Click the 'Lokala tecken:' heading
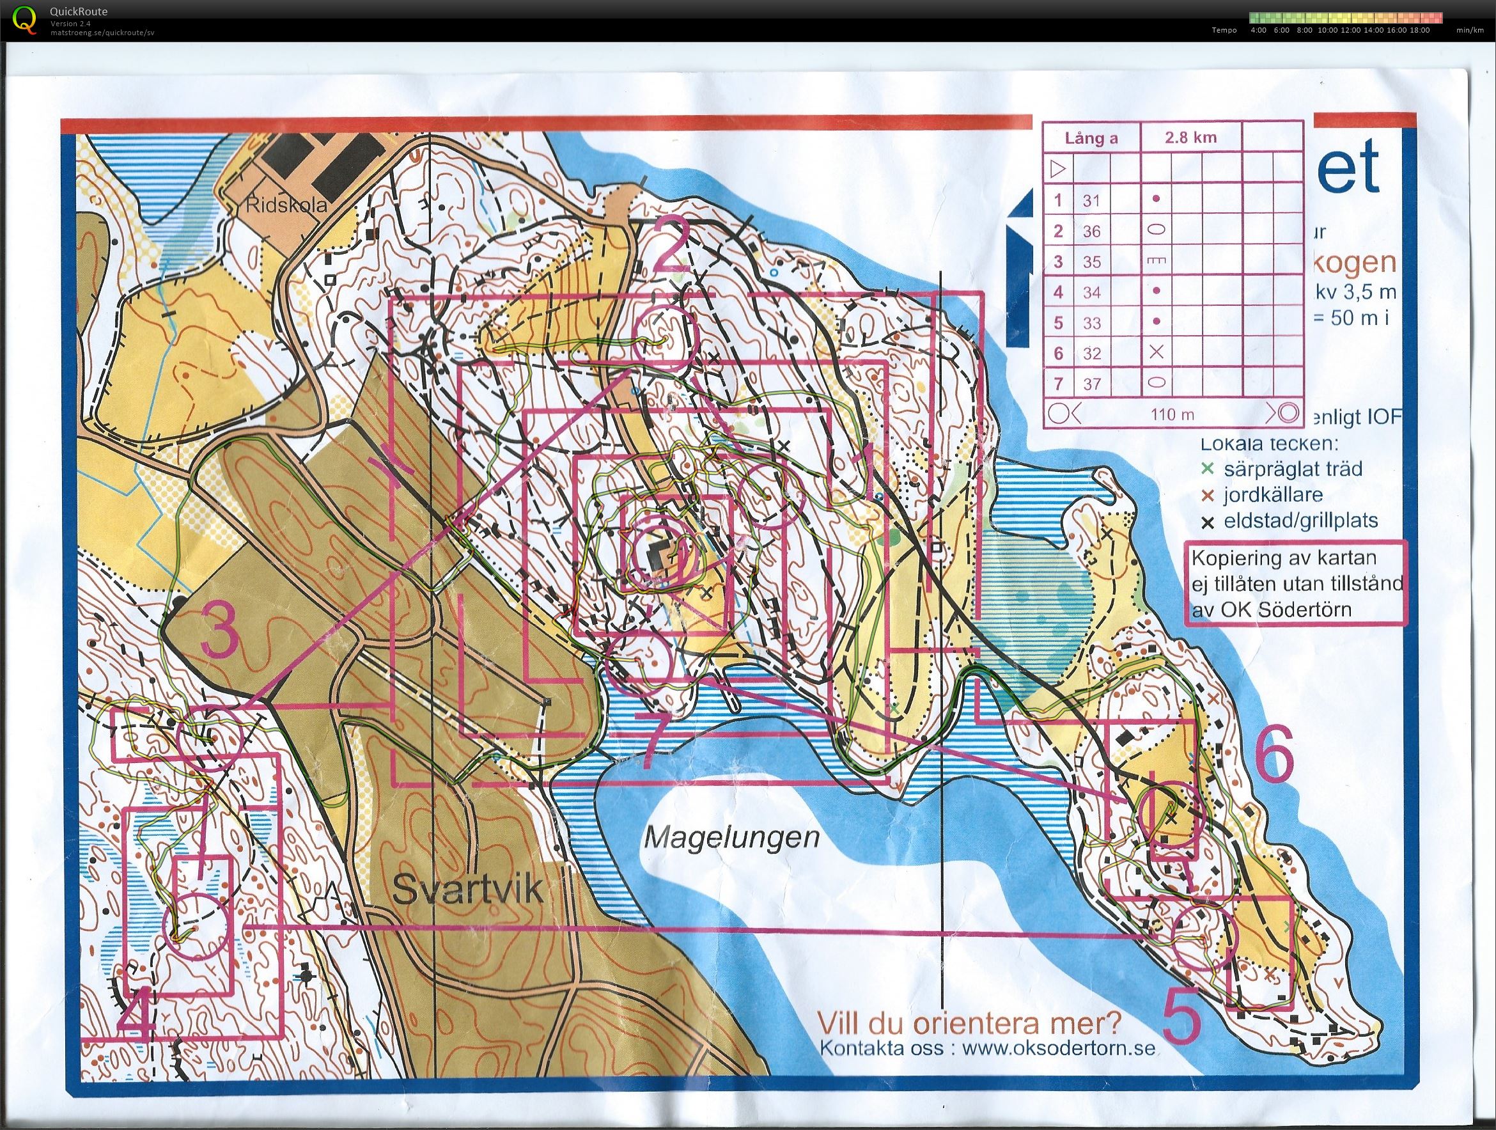Viewport: 1496px width, 1130px height. tap(1269, 444)
